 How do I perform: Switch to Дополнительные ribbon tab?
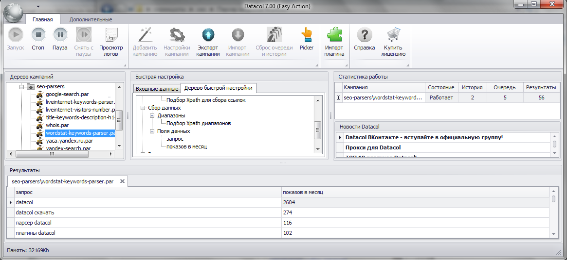91,19
